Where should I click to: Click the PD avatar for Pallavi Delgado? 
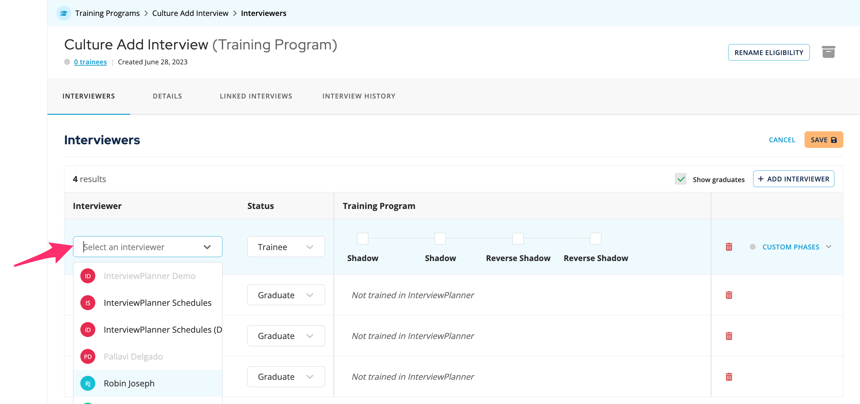[88, 357]
